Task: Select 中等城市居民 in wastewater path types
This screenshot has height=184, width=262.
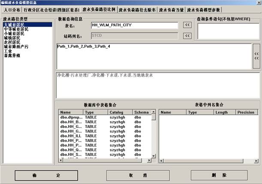Action: point(16,29)
